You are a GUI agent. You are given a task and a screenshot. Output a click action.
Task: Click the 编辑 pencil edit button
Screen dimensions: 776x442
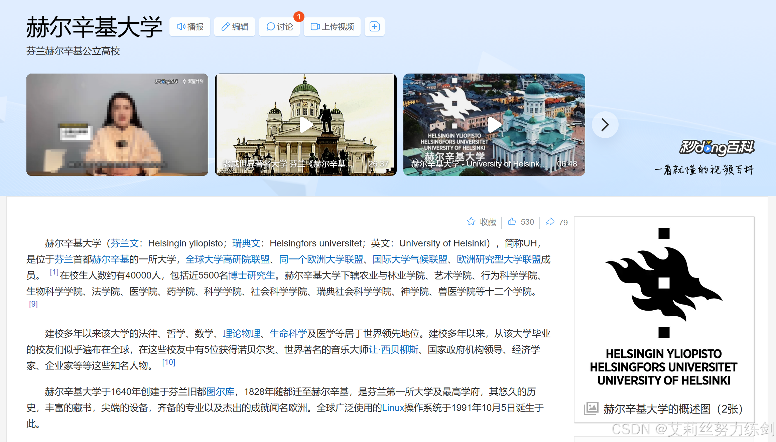[x=235, y=27]
